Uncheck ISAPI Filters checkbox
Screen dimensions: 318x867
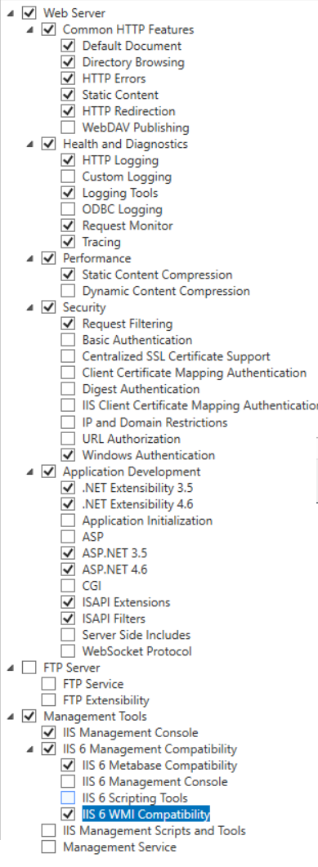[x=68, y=619]
